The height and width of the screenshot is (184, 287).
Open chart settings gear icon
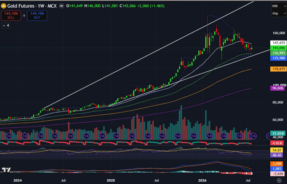[x=279, y=180]
